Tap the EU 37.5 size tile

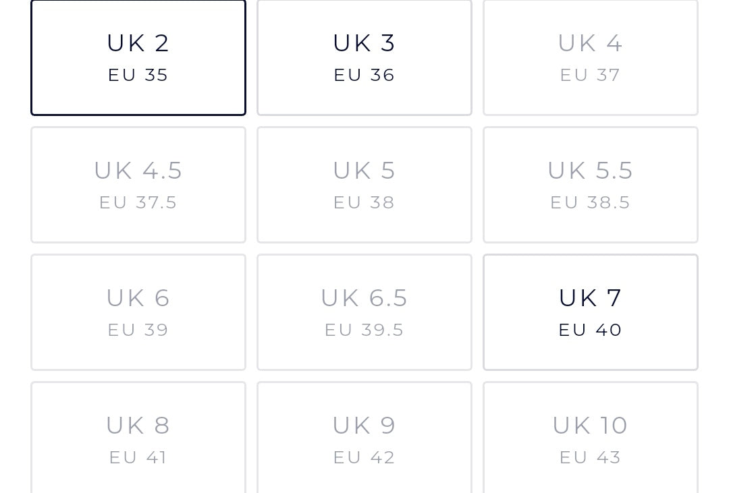tap(138, 185)
